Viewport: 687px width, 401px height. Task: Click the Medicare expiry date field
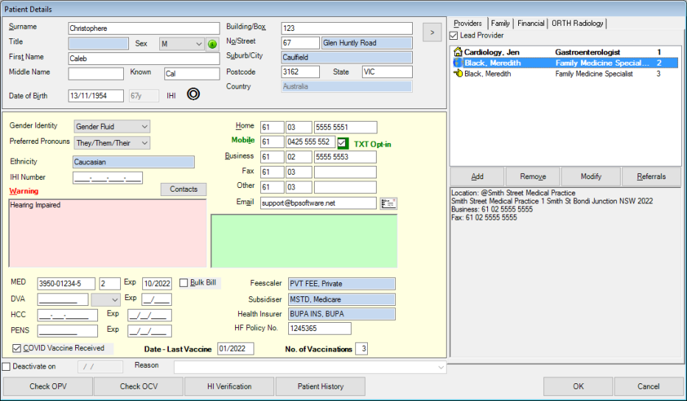pyautogui.click(x=157, y=284)
